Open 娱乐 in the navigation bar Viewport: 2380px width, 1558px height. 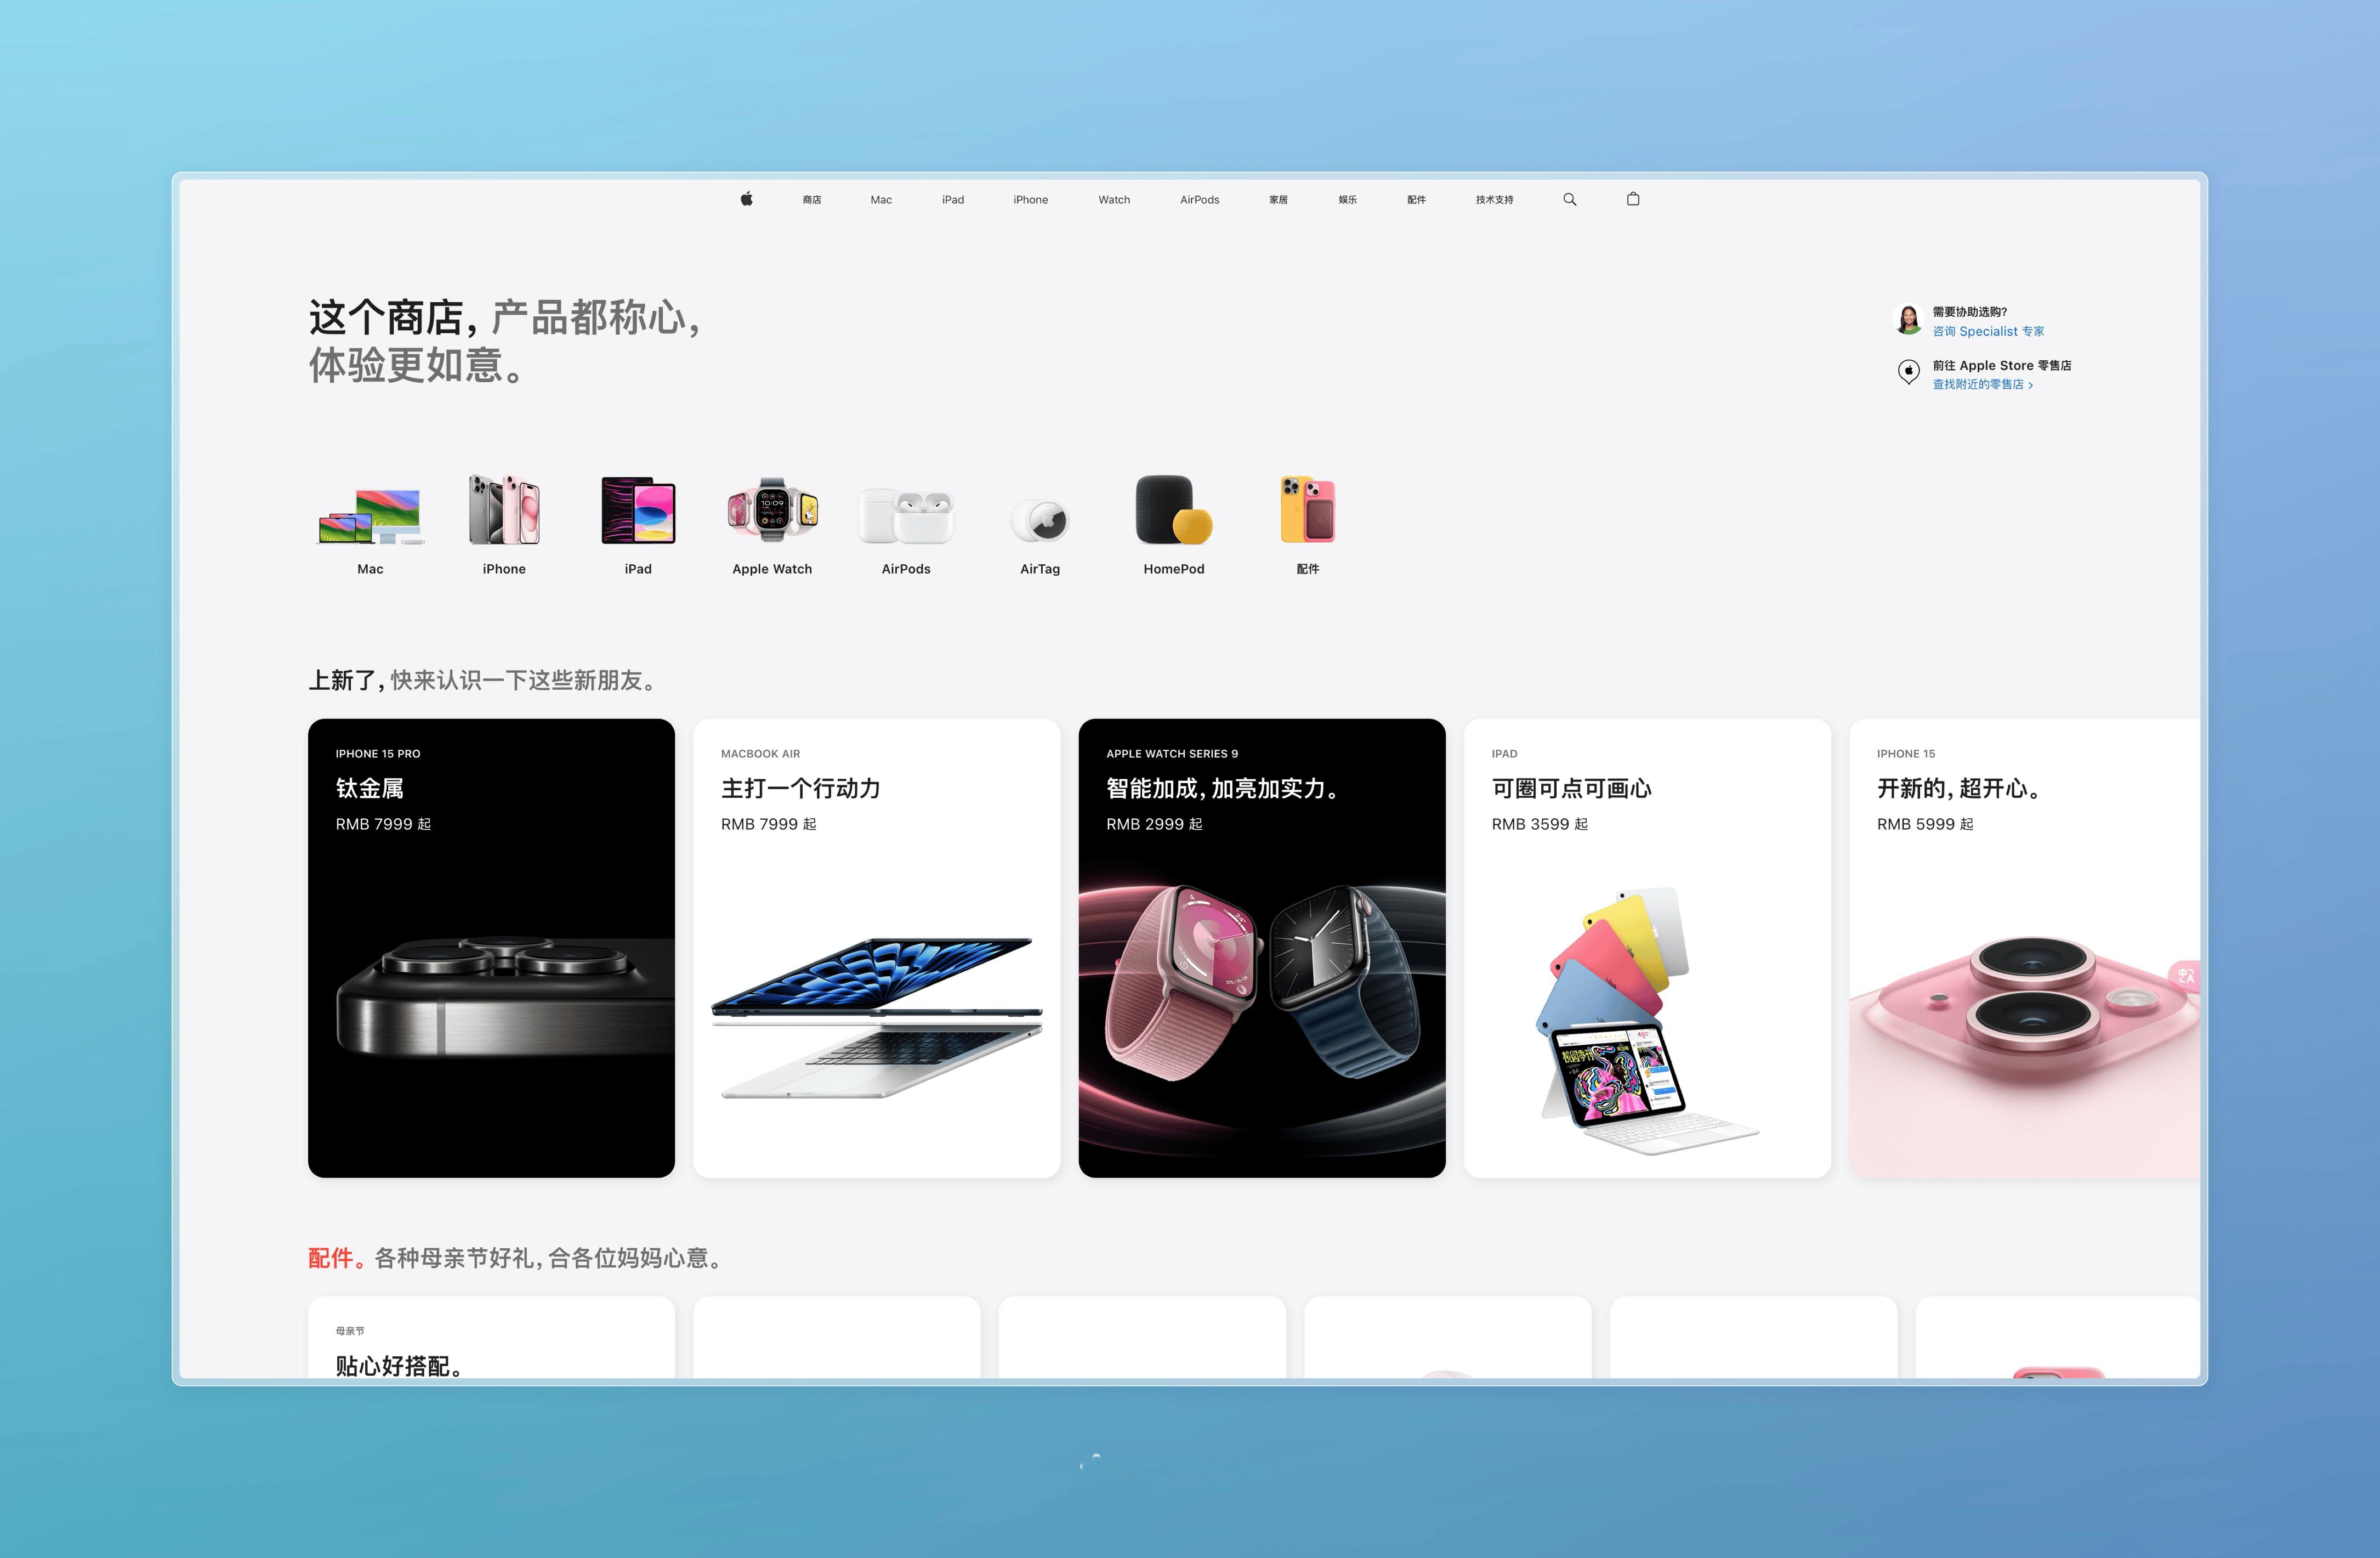1348,200
